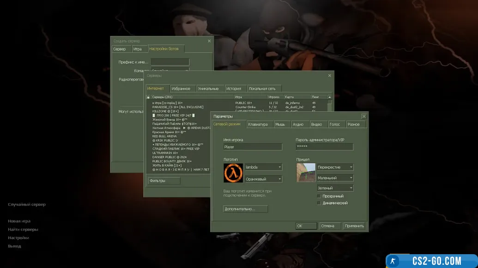Pick crosshair color from the Зеленый dropdown

pos(335,188)
